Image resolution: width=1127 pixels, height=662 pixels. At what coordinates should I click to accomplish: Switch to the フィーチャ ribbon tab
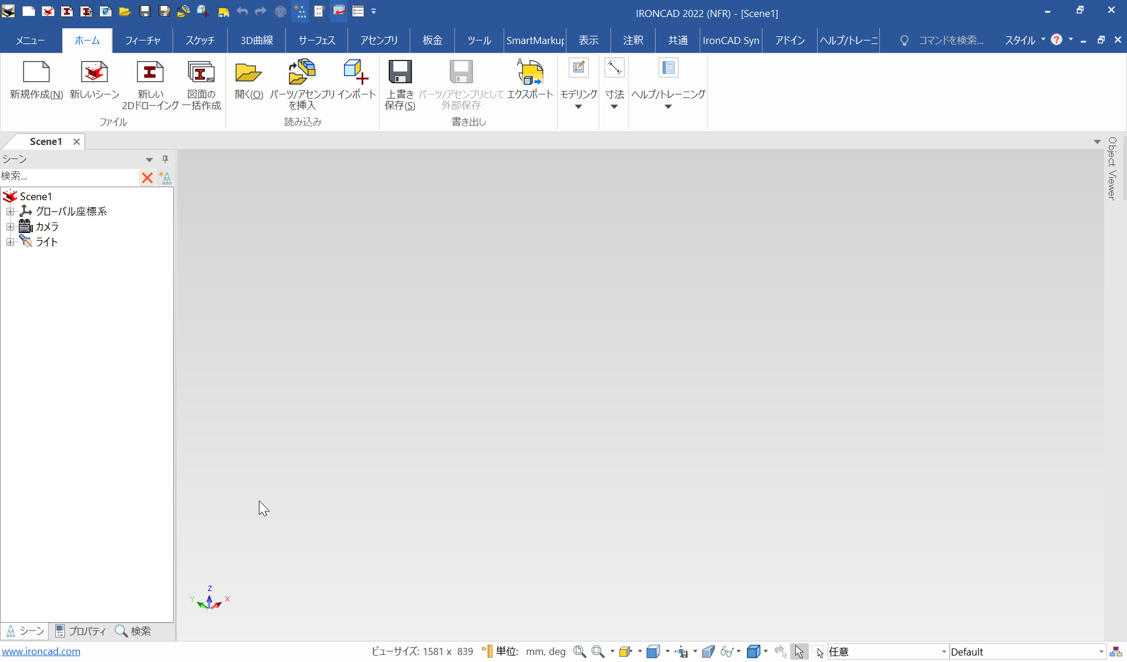point(143,40)
